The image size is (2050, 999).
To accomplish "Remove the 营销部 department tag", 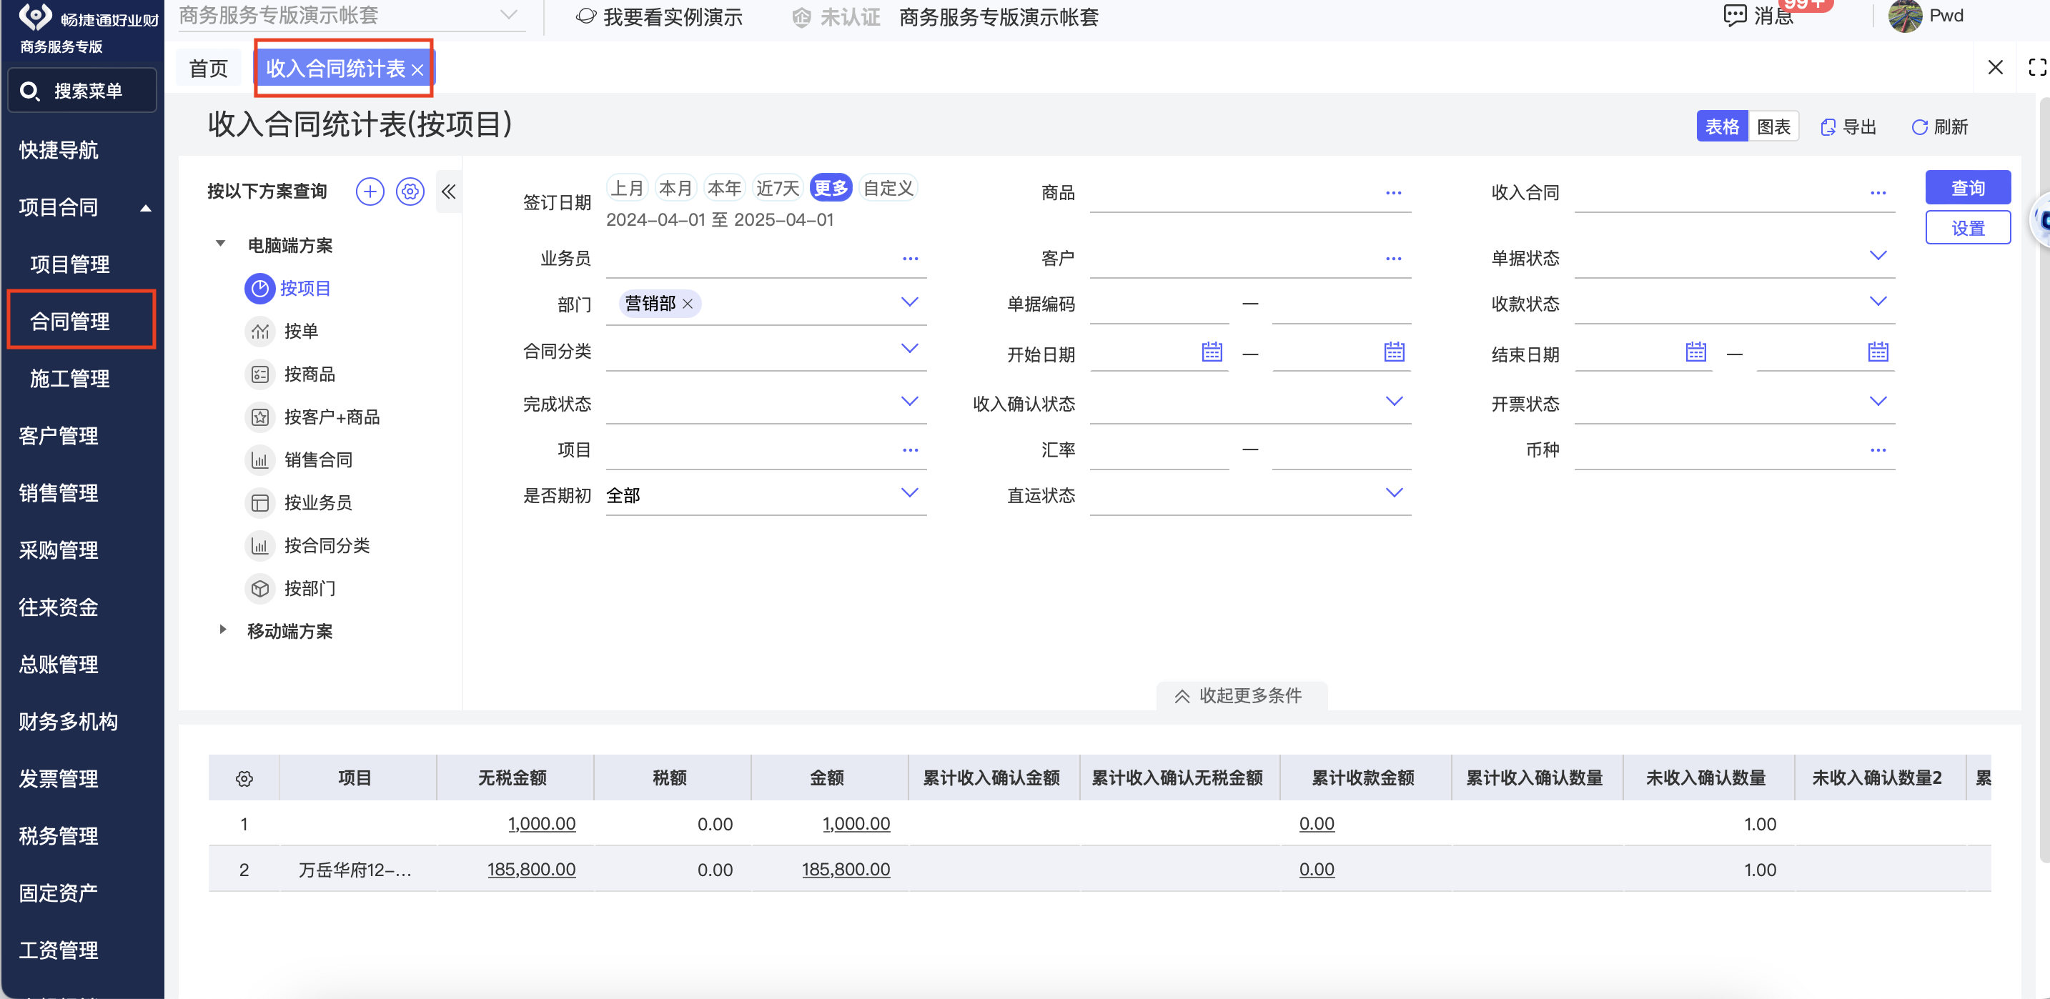I will tap(688, 304).
